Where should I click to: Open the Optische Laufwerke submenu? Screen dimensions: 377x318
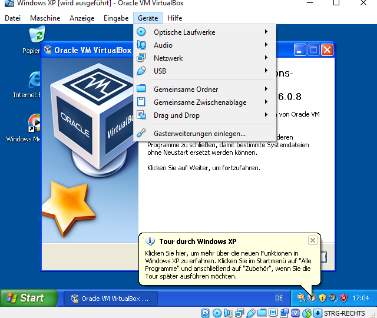pyautogui.click(x=204, y=32)
